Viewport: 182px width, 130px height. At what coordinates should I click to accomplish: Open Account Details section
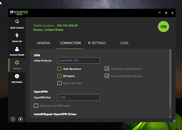pyautogui.click(x=17, y=51)
